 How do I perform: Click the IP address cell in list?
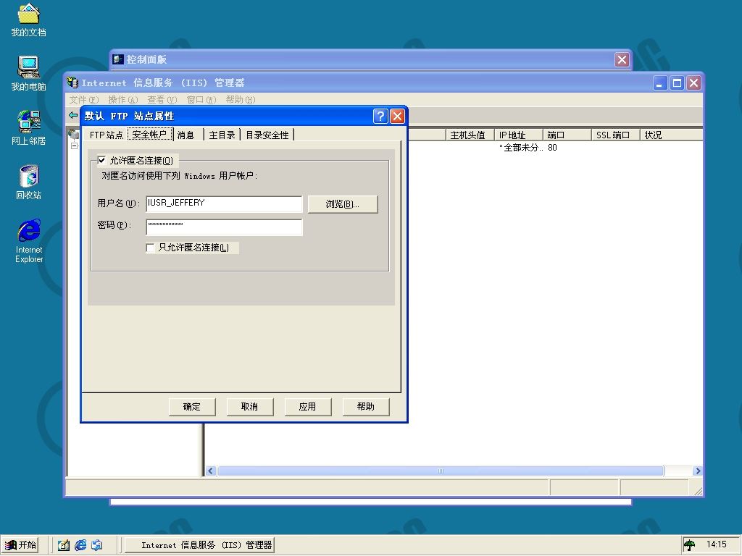point(520,148)
